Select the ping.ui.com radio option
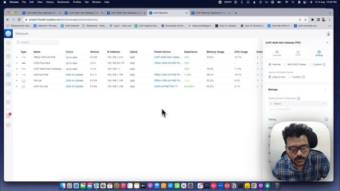The width and height of the screenshot is (340, 191). click(x=270, y=77)
